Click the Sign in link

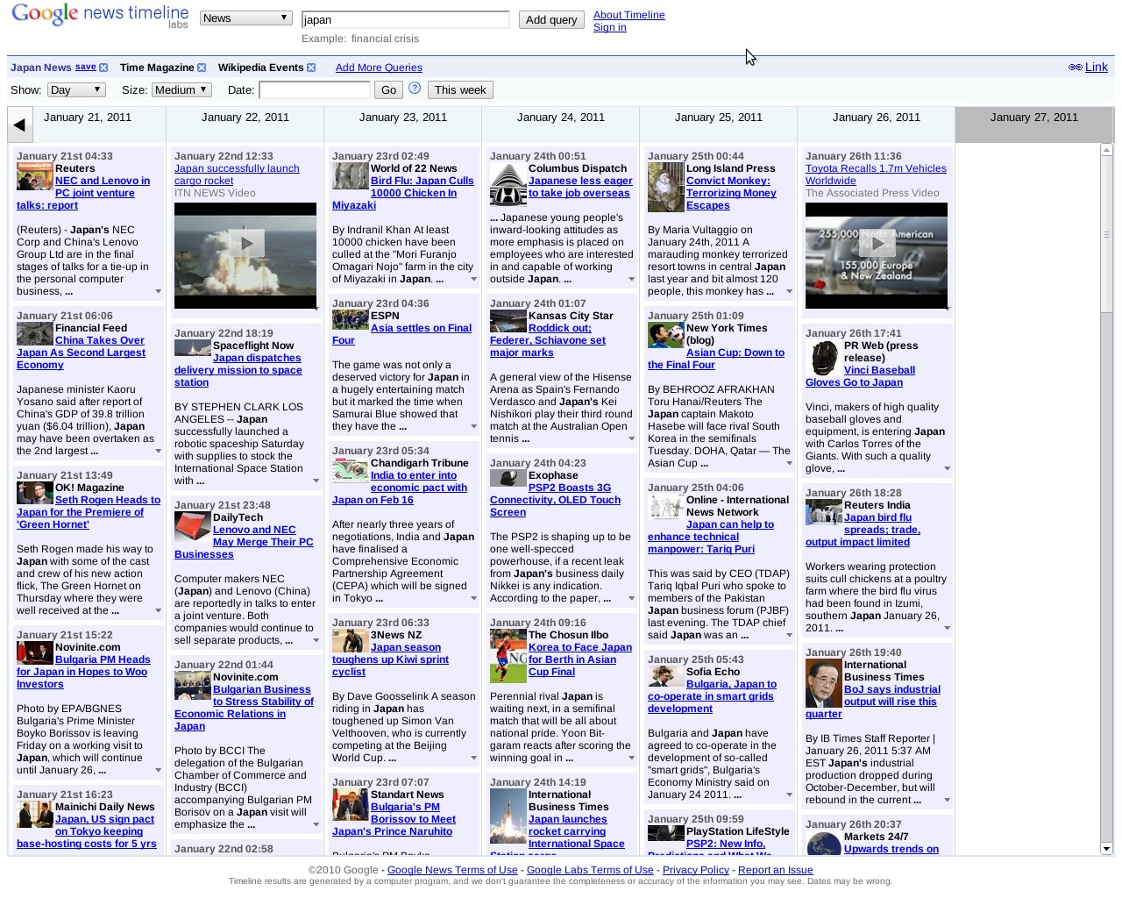coord(610,27)
